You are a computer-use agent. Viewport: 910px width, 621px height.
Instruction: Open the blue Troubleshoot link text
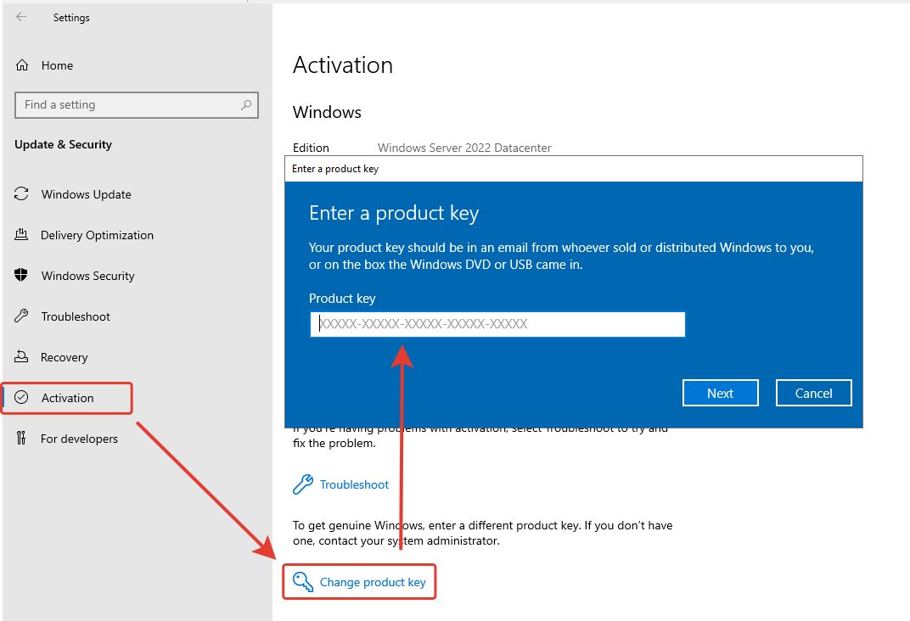click(354, 484)
